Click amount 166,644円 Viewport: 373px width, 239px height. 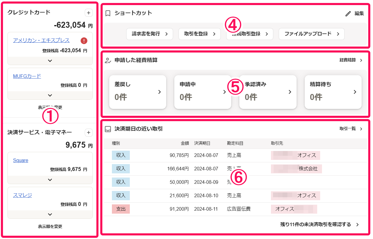(x=178, y=169)
